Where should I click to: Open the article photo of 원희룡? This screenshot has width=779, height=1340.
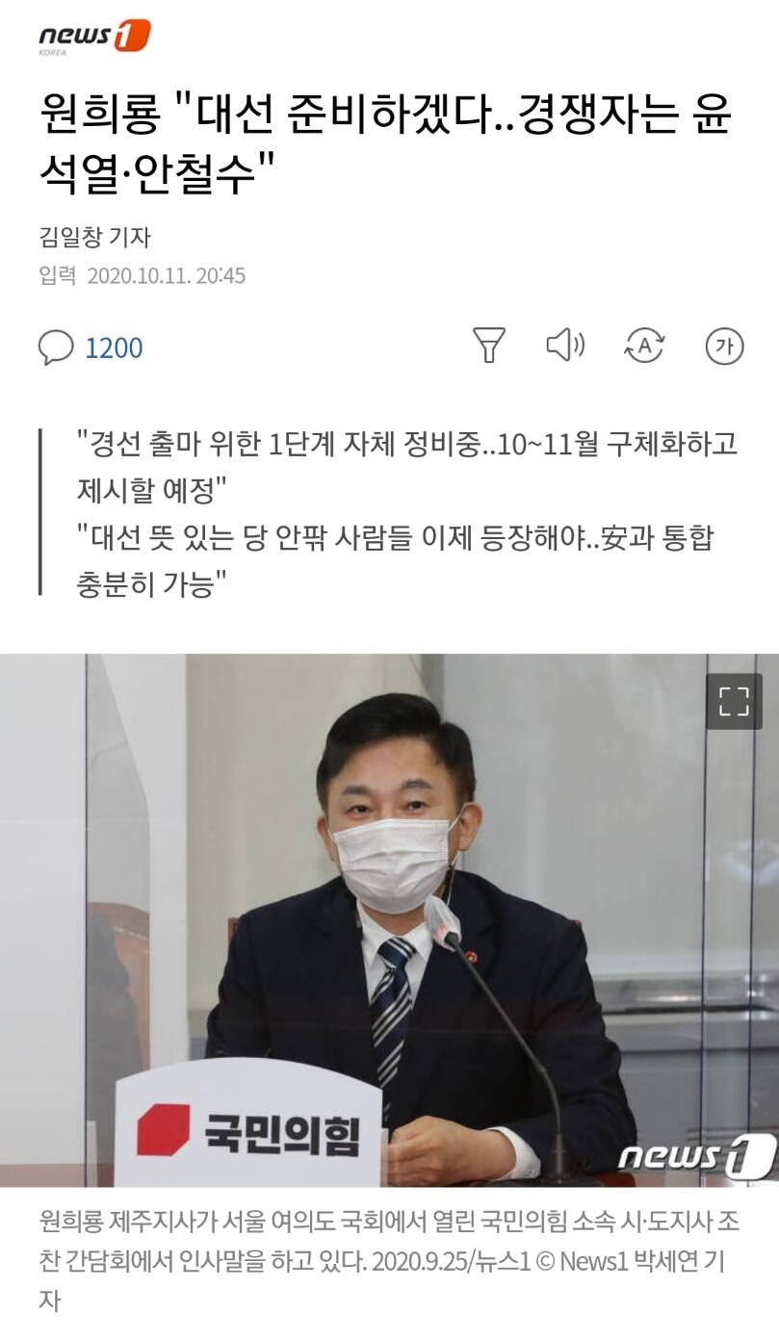(x=389, y=920)
